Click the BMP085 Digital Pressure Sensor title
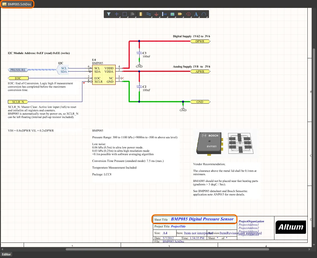 202,219
